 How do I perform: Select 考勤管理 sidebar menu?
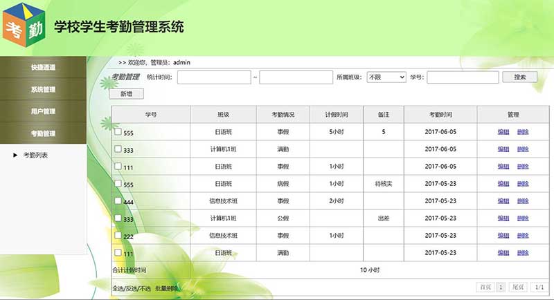point(43,133)
